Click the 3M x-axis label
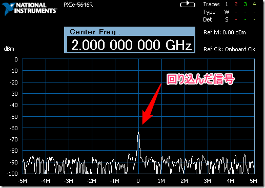265x188 pixels. pyautogui.click(x=207, y=181)
